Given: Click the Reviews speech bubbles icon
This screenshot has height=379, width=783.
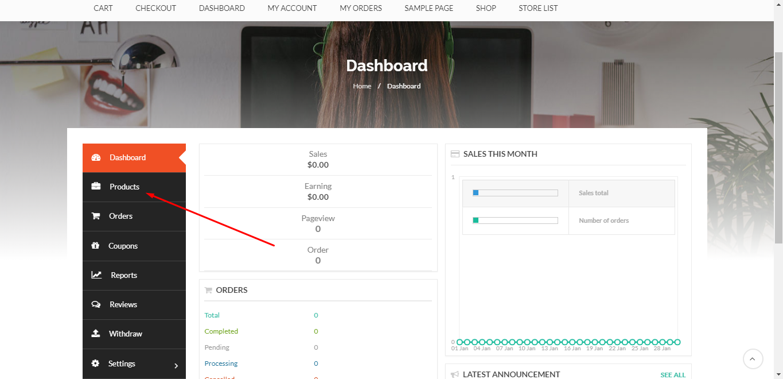Looking at the screenshot, I should coord(96,304).
